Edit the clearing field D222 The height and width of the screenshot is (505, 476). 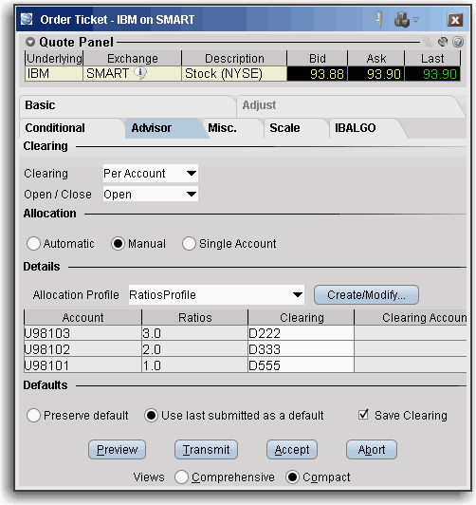(301, 333)
